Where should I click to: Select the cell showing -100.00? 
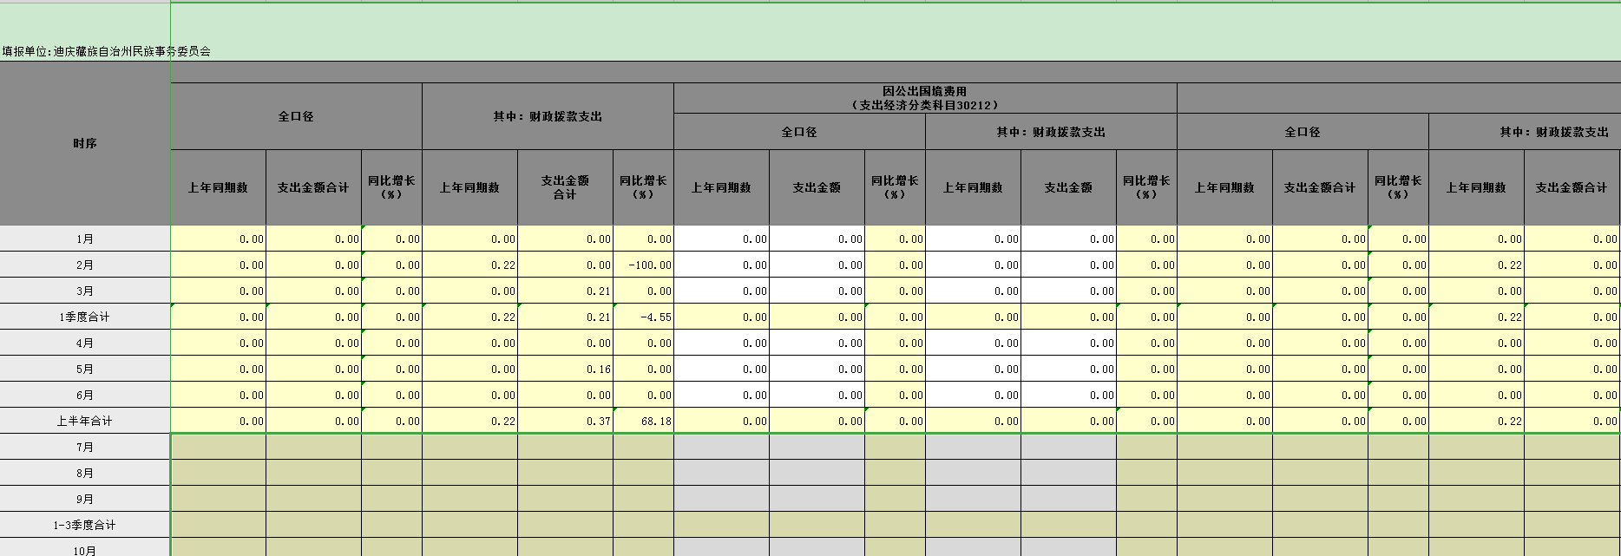643,265
